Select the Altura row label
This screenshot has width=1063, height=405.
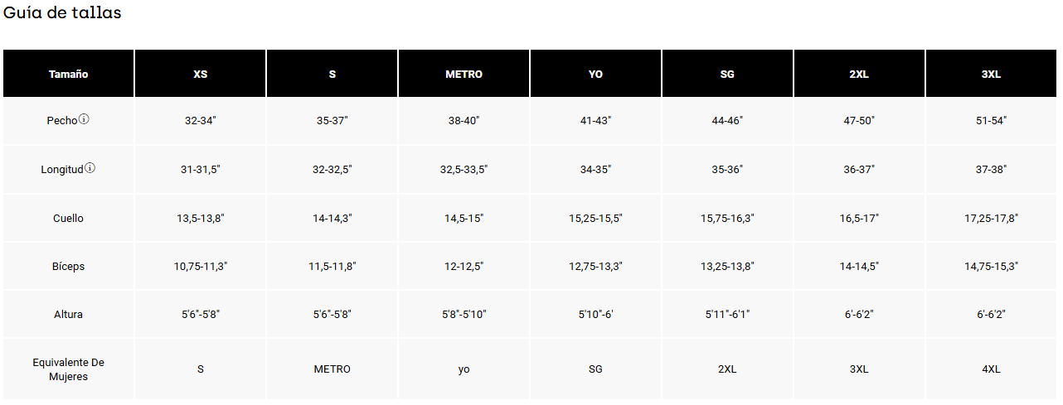point(68,315)
